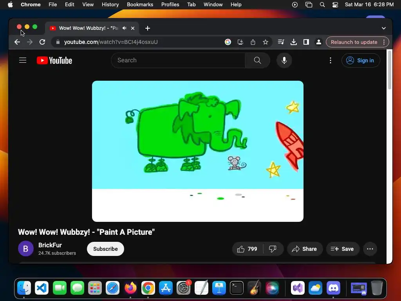Open the Window menu
Viewport: 401px width, 301px height.
click(x=213, y=5)
